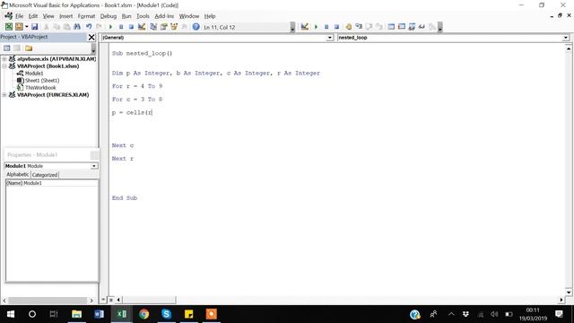The image size is (574, 323).
Task: Click the Insert UserForm toolbar icon
Action: [18, 27]
